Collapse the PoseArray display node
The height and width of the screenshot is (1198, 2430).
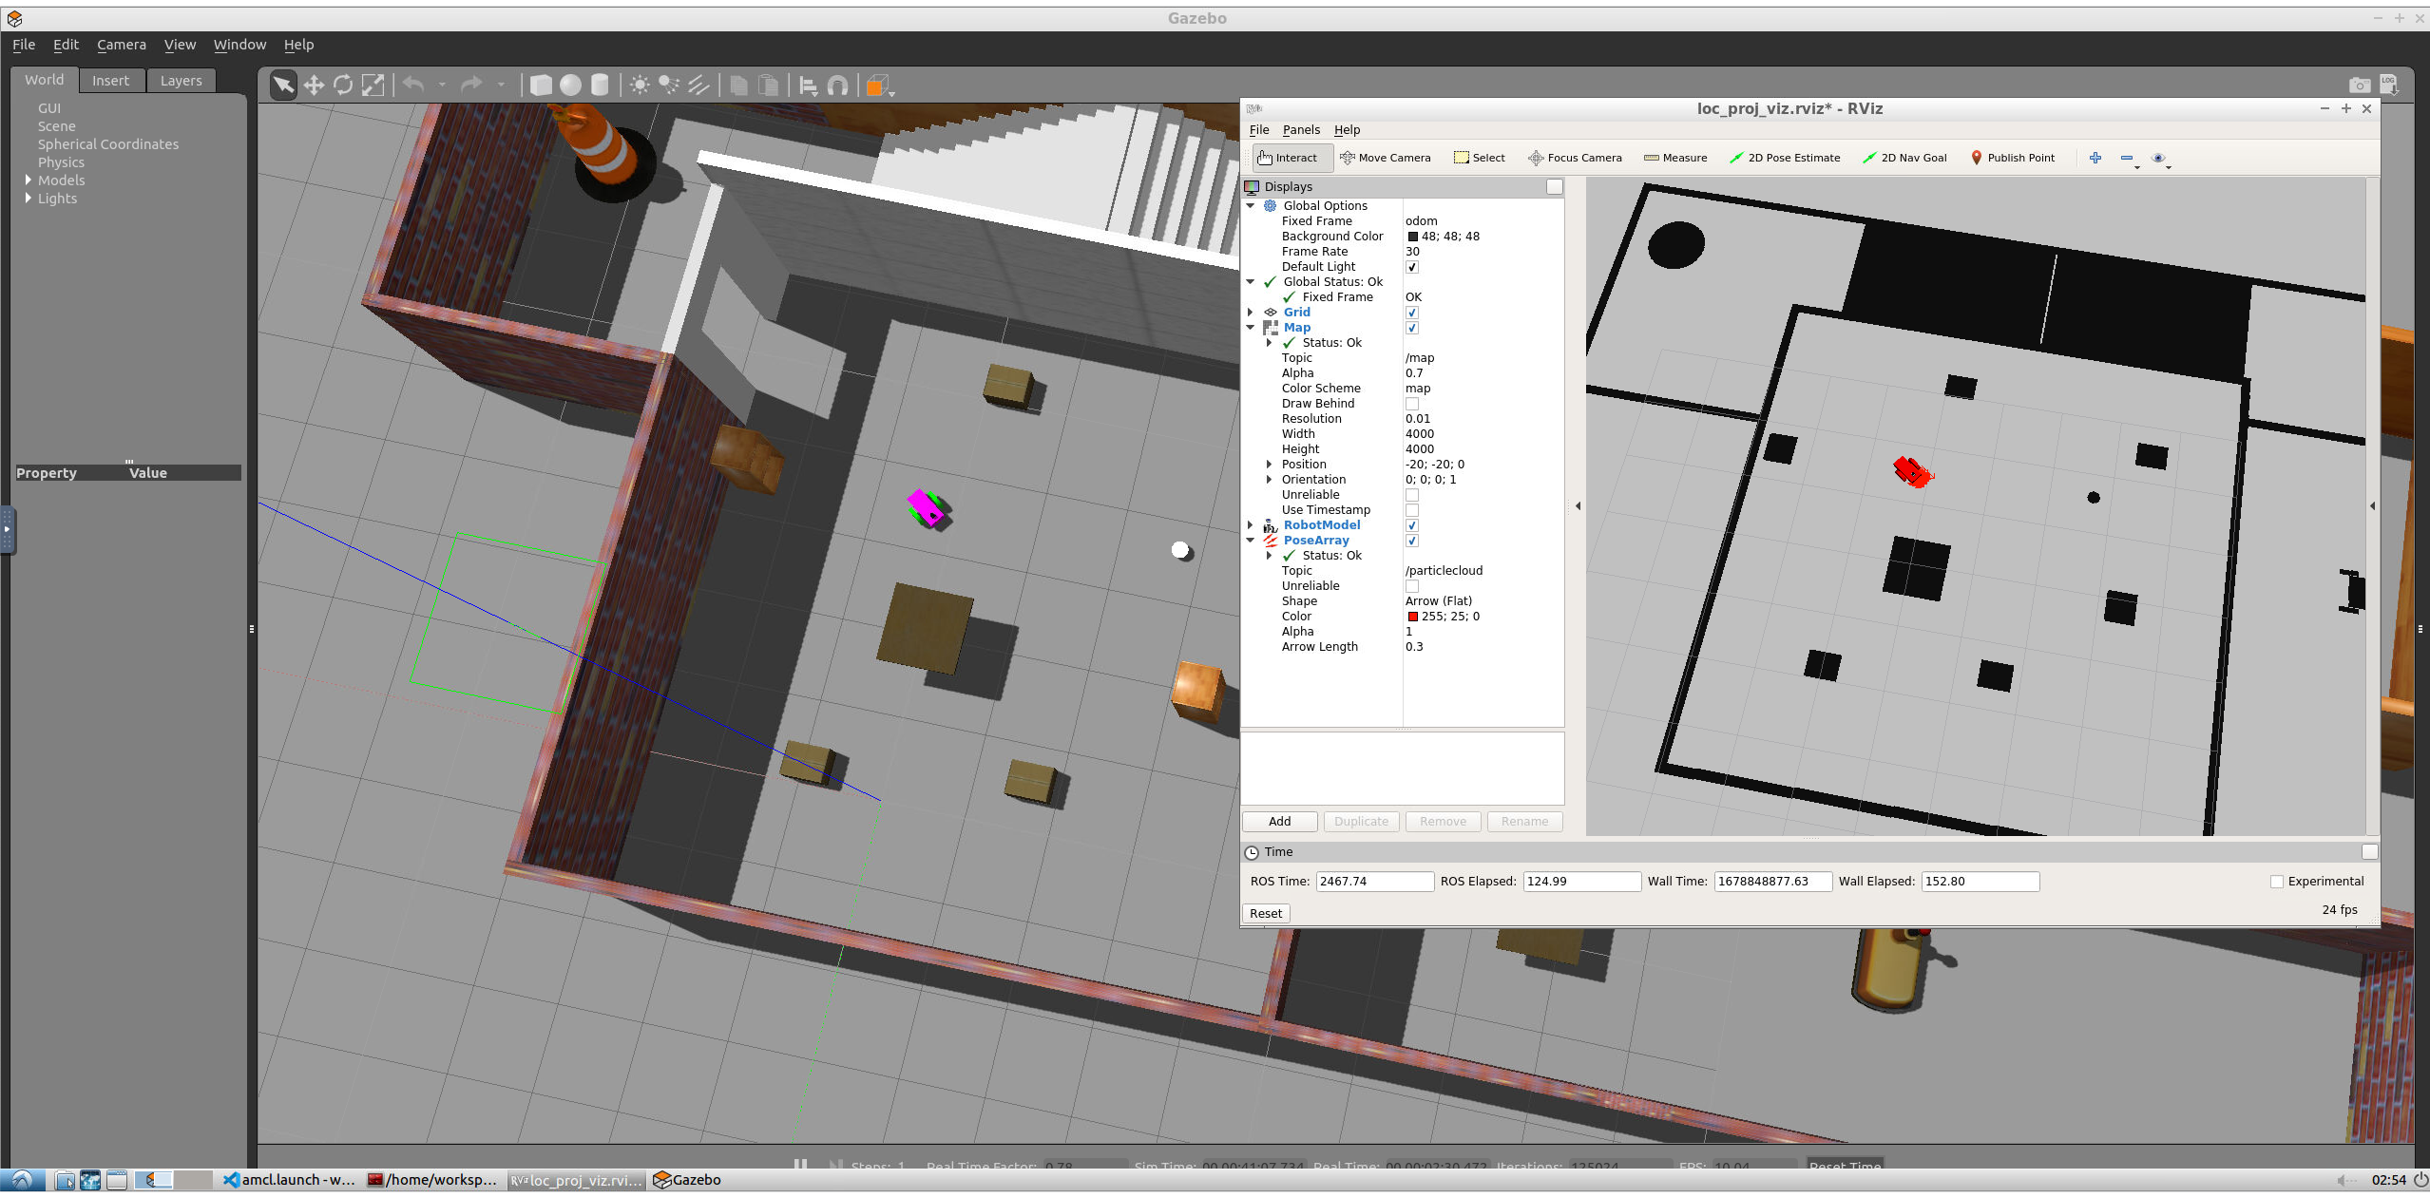(x=1251, y=541)
